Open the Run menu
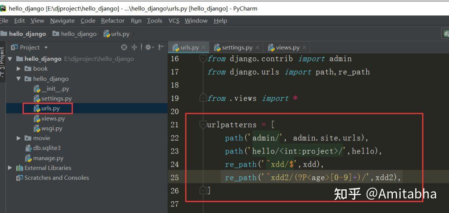449x213 pixels. coord(136,21)
